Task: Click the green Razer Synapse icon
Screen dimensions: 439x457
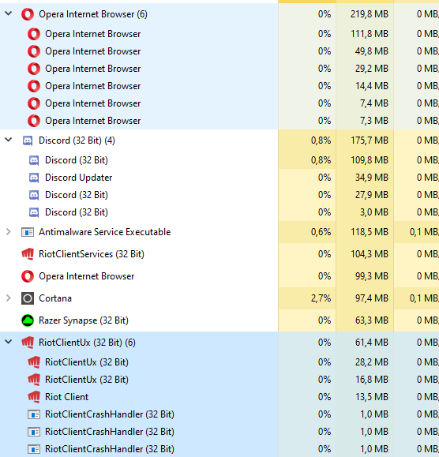Action: [28, 320]
